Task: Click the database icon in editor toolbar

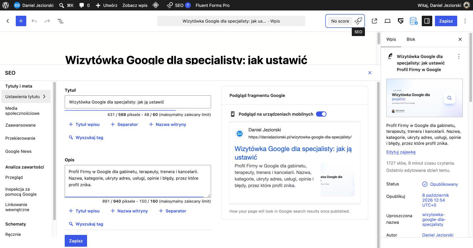Action: click(x=414, y=21)
